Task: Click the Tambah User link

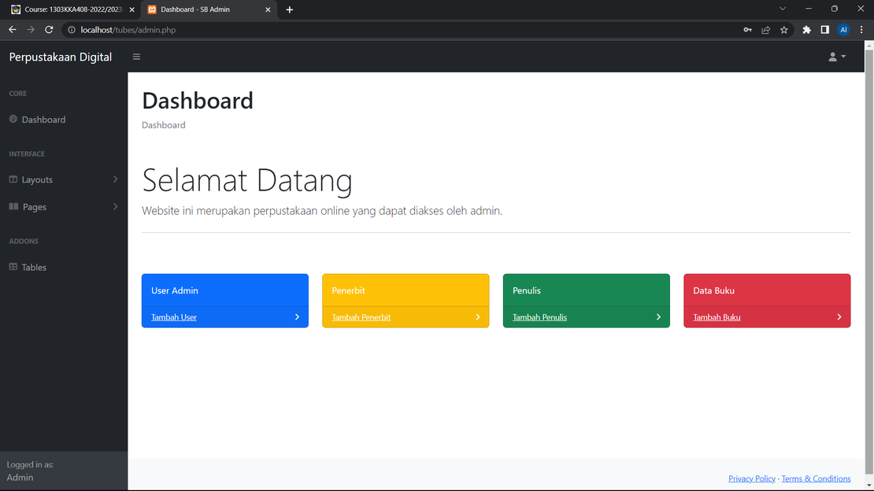Action: point(174,317)
